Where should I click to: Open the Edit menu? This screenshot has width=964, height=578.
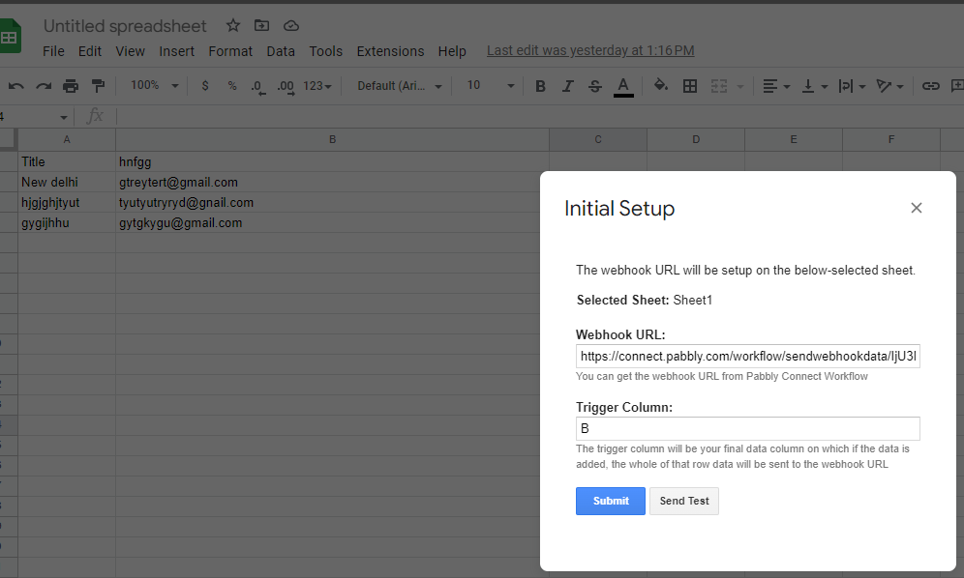90,51
